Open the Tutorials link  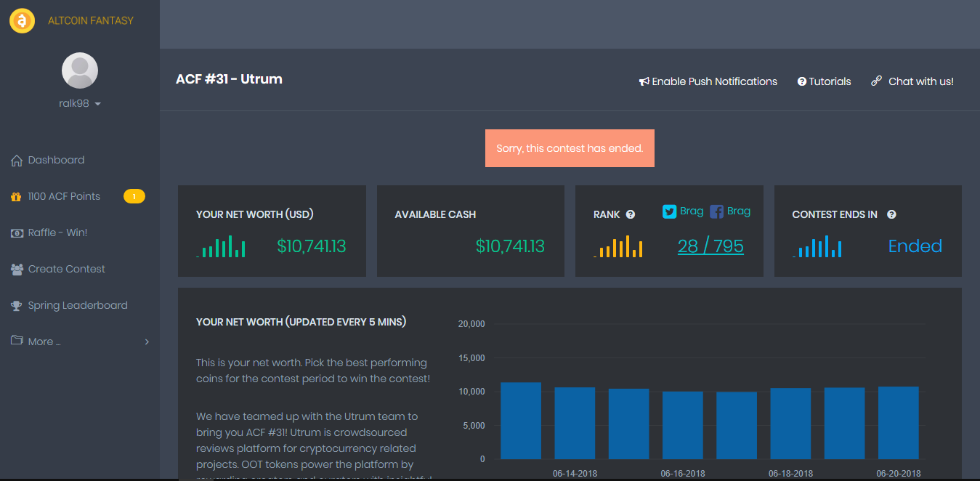(830, 81)
